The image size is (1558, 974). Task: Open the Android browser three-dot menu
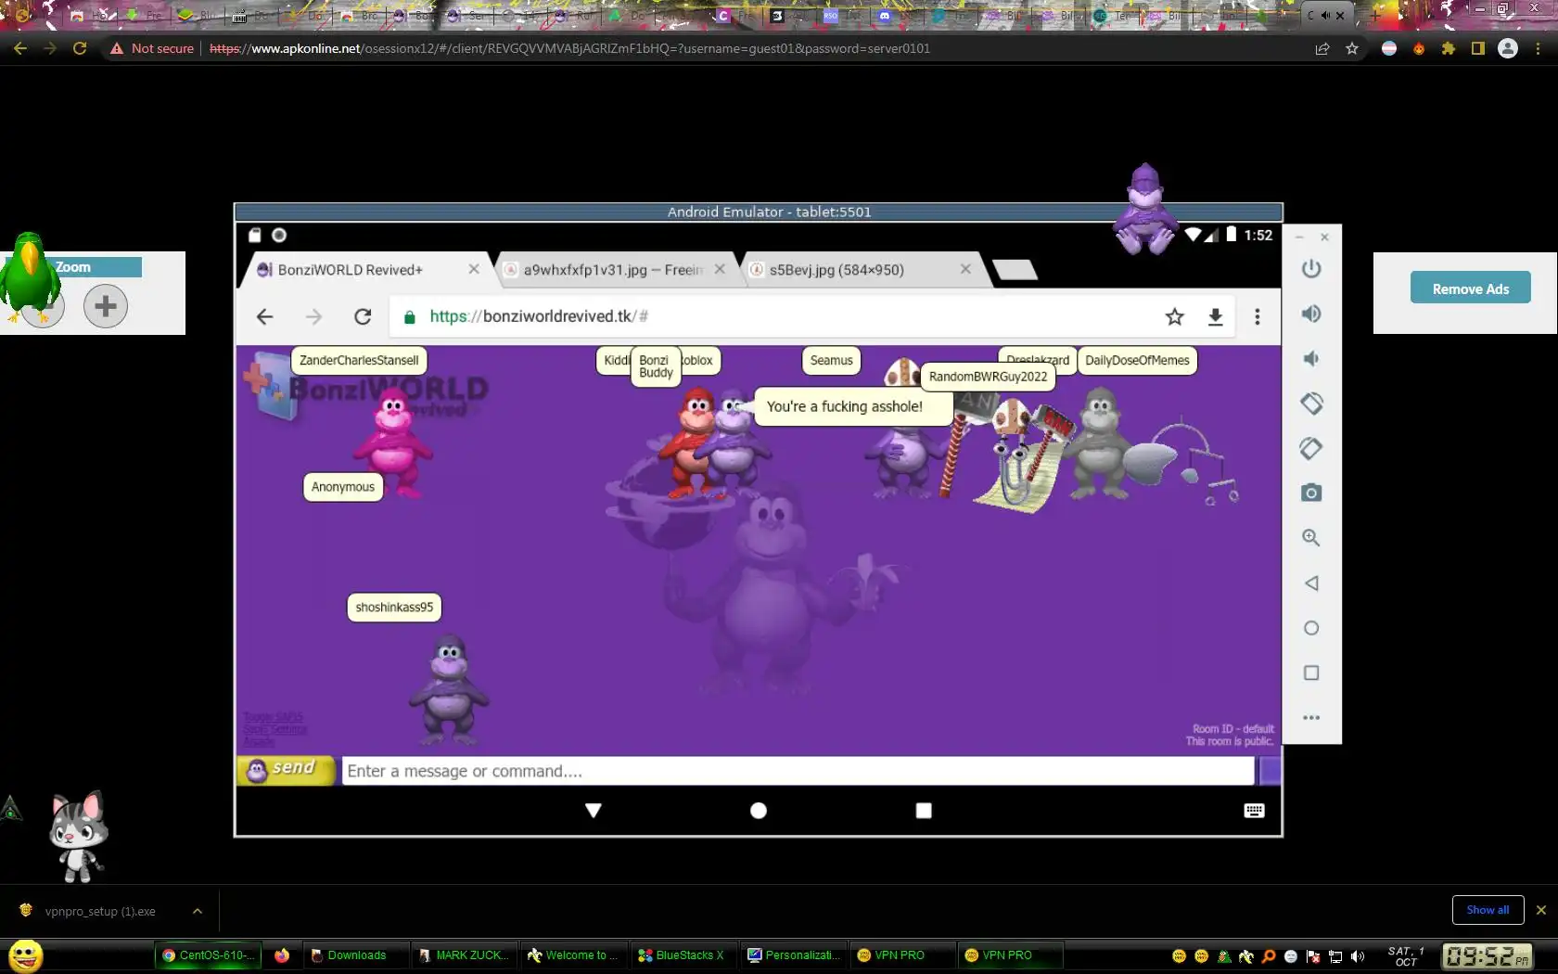1258,317
